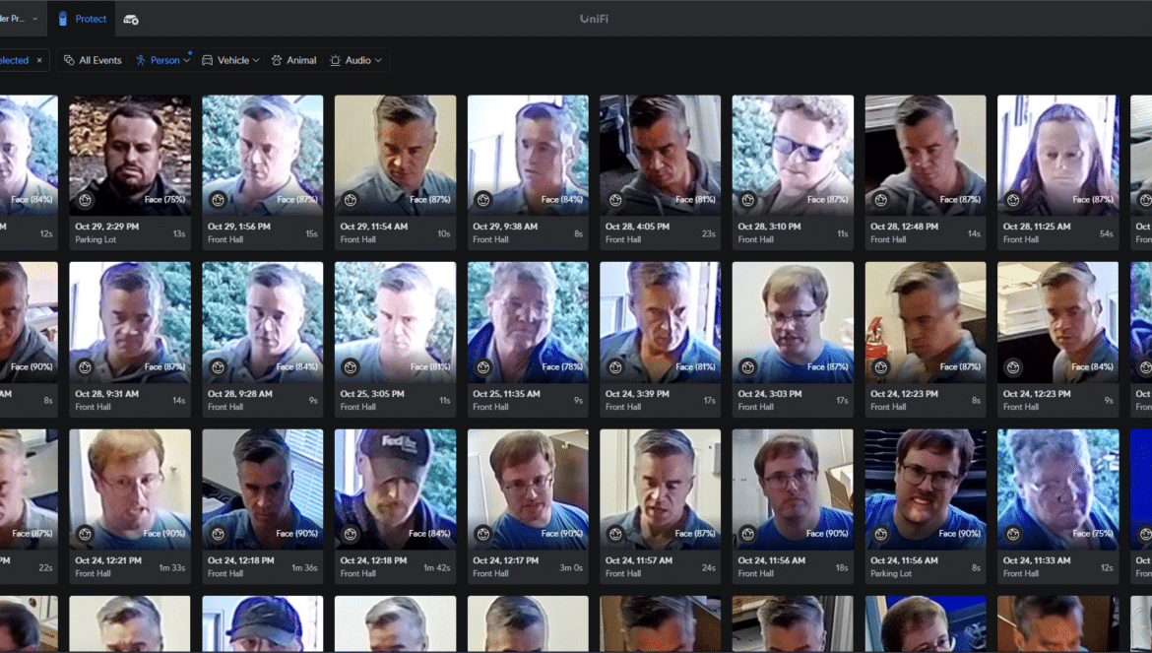Viewport: 1152px width, 653px height.
Task: Click face icon on the 1m 36s duration card
Action: tap(218, 534)
